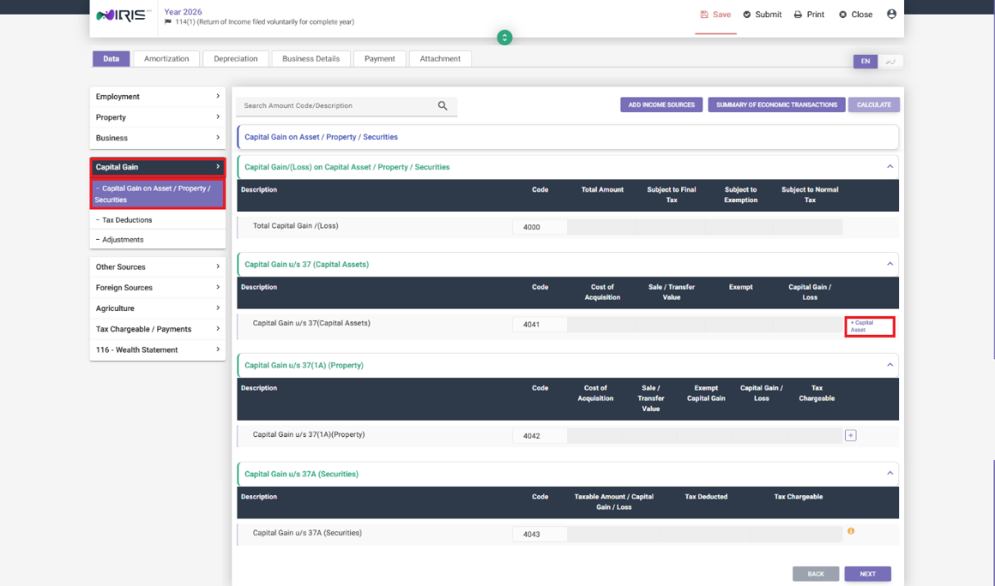The width and height of the screenshot is (995, 586).
Task: Expand the Agriculture menu
Action: (x=157, y=309)
